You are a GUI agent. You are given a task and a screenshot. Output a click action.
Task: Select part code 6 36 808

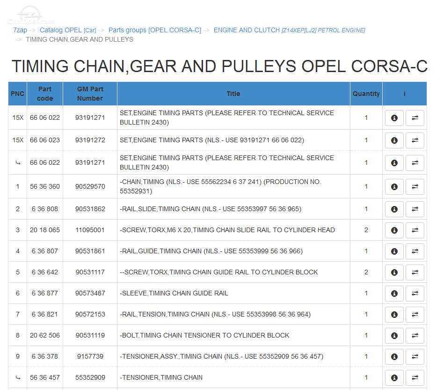[45, 209]
